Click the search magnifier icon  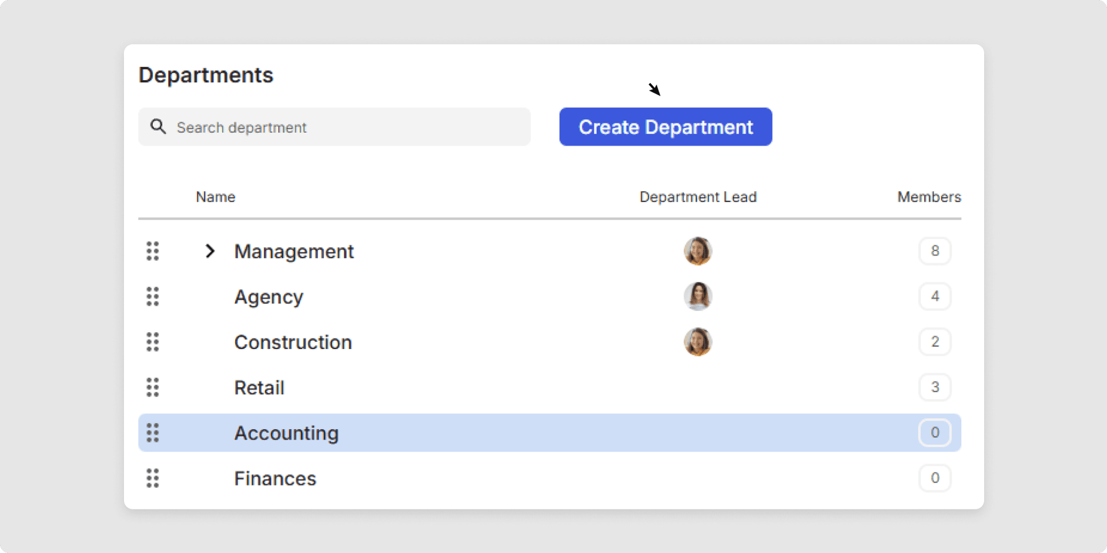tap(158, 127)
